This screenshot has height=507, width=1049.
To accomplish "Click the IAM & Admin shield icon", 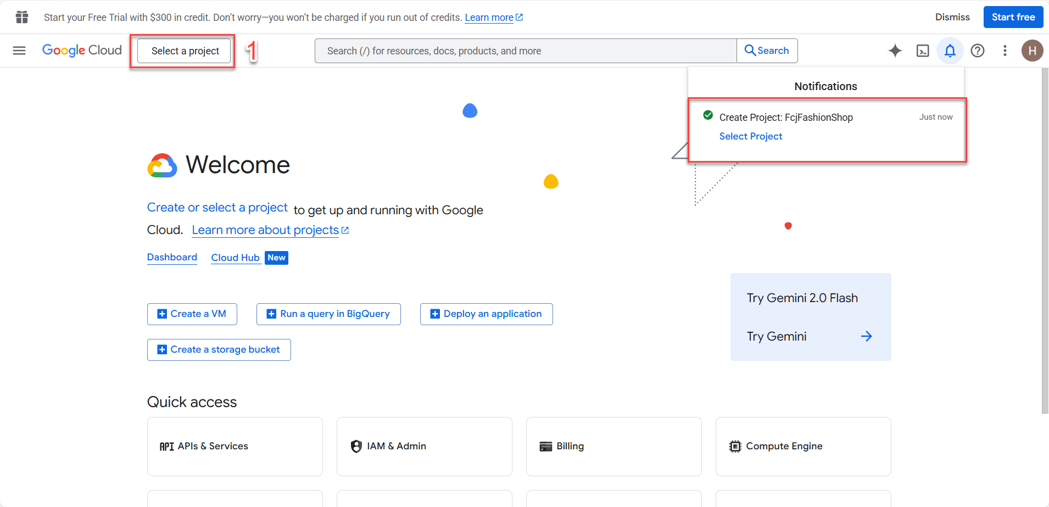I will pos(356,446).
